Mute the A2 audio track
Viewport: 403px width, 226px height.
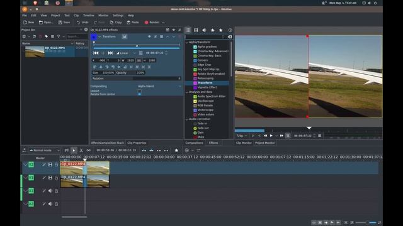pos(50,204)
